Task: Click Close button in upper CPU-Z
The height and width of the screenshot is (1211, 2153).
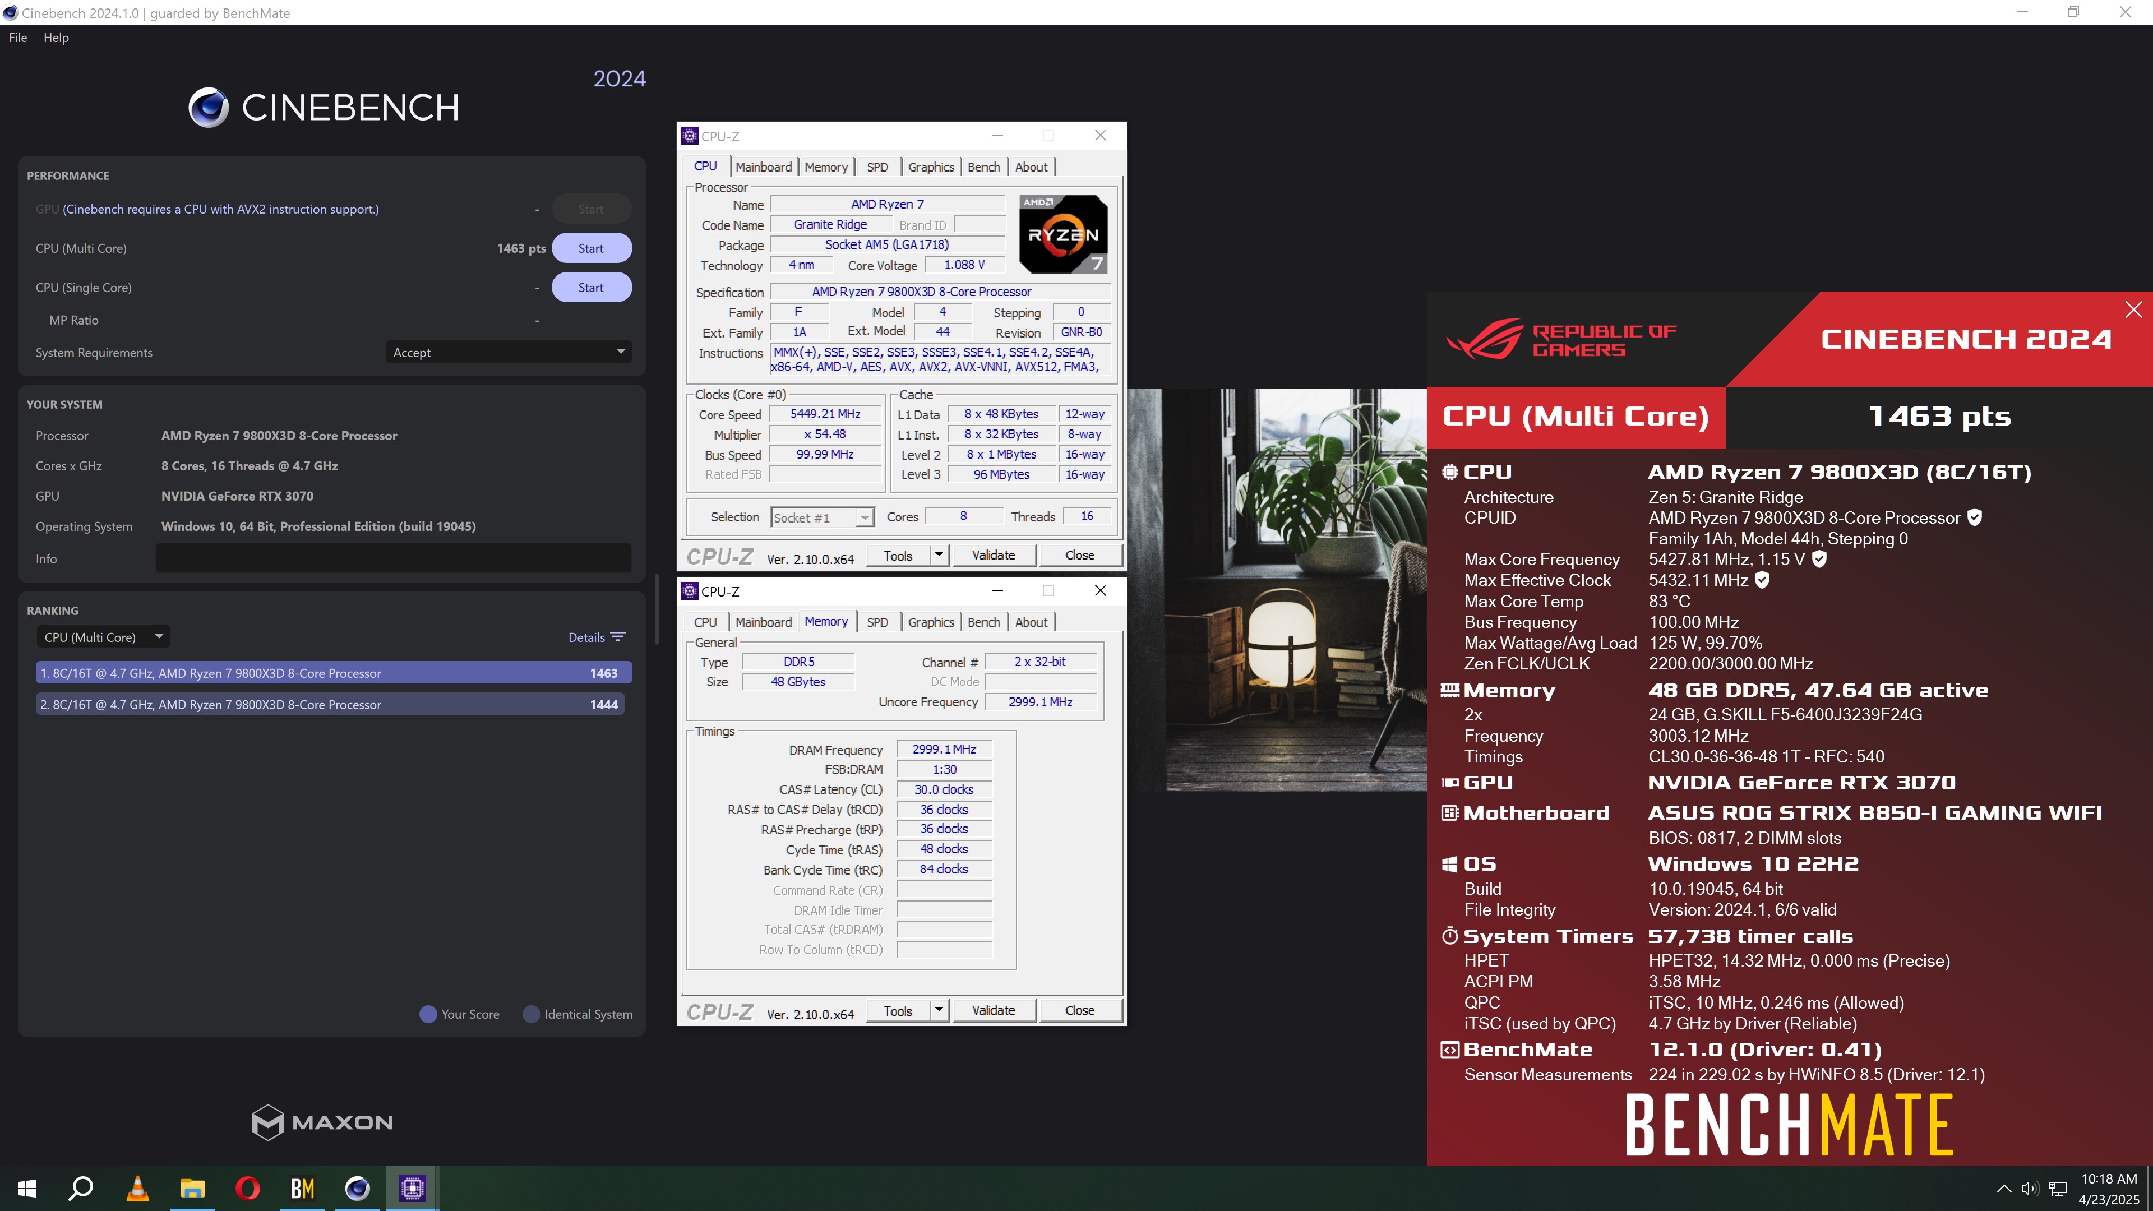Action: [x=1079, y=555]
